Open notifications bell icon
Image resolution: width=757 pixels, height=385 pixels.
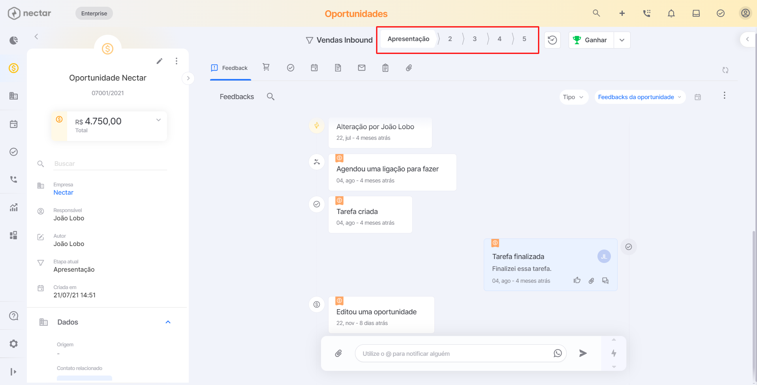point(671,13)
